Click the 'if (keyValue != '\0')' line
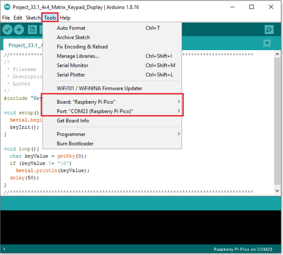 click(x=40, y=163)
